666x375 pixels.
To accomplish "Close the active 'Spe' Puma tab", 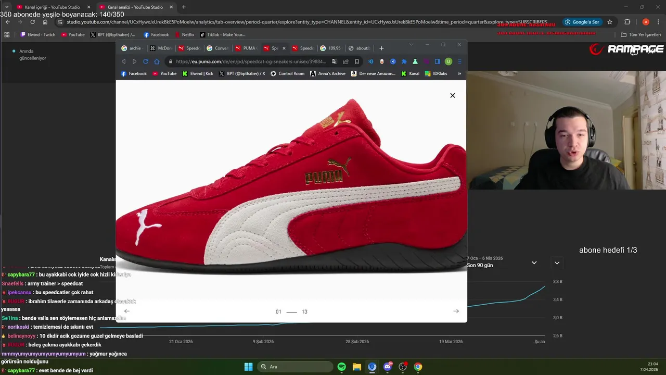I will (x=283, y=48).
